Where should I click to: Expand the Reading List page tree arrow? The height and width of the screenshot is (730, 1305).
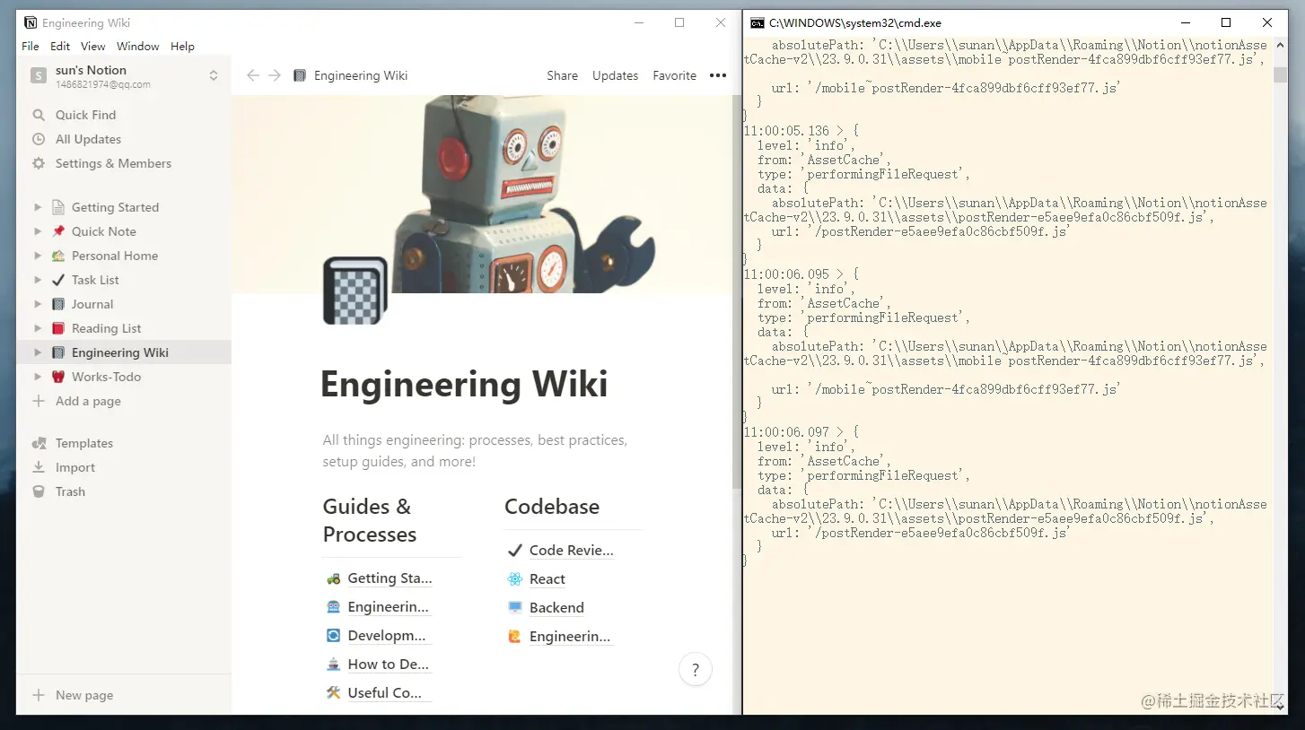38,328
